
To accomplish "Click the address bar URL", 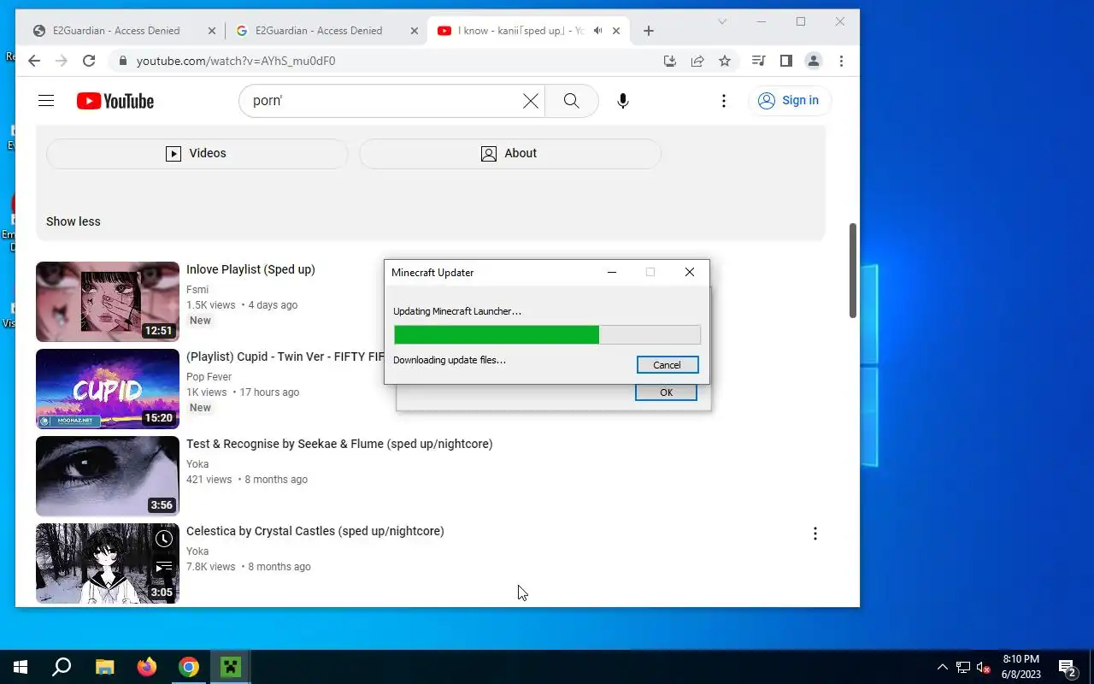I will pyautogui.click(x=236, y=61).
